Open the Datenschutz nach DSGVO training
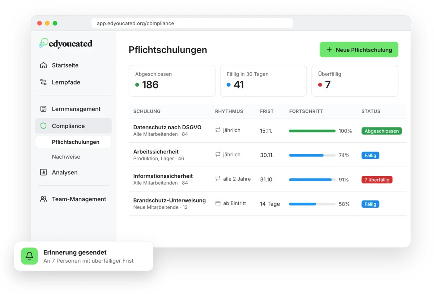The height and width of the screenshot is (294, 434). 167,127
